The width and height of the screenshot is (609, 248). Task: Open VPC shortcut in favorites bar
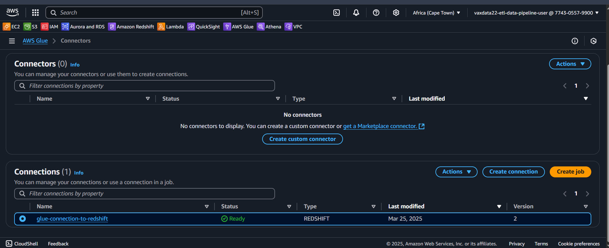tap(293, 26)
